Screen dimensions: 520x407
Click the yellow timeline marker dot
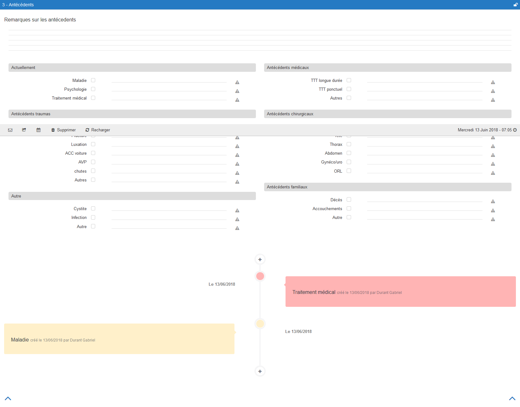coord(260,324)
